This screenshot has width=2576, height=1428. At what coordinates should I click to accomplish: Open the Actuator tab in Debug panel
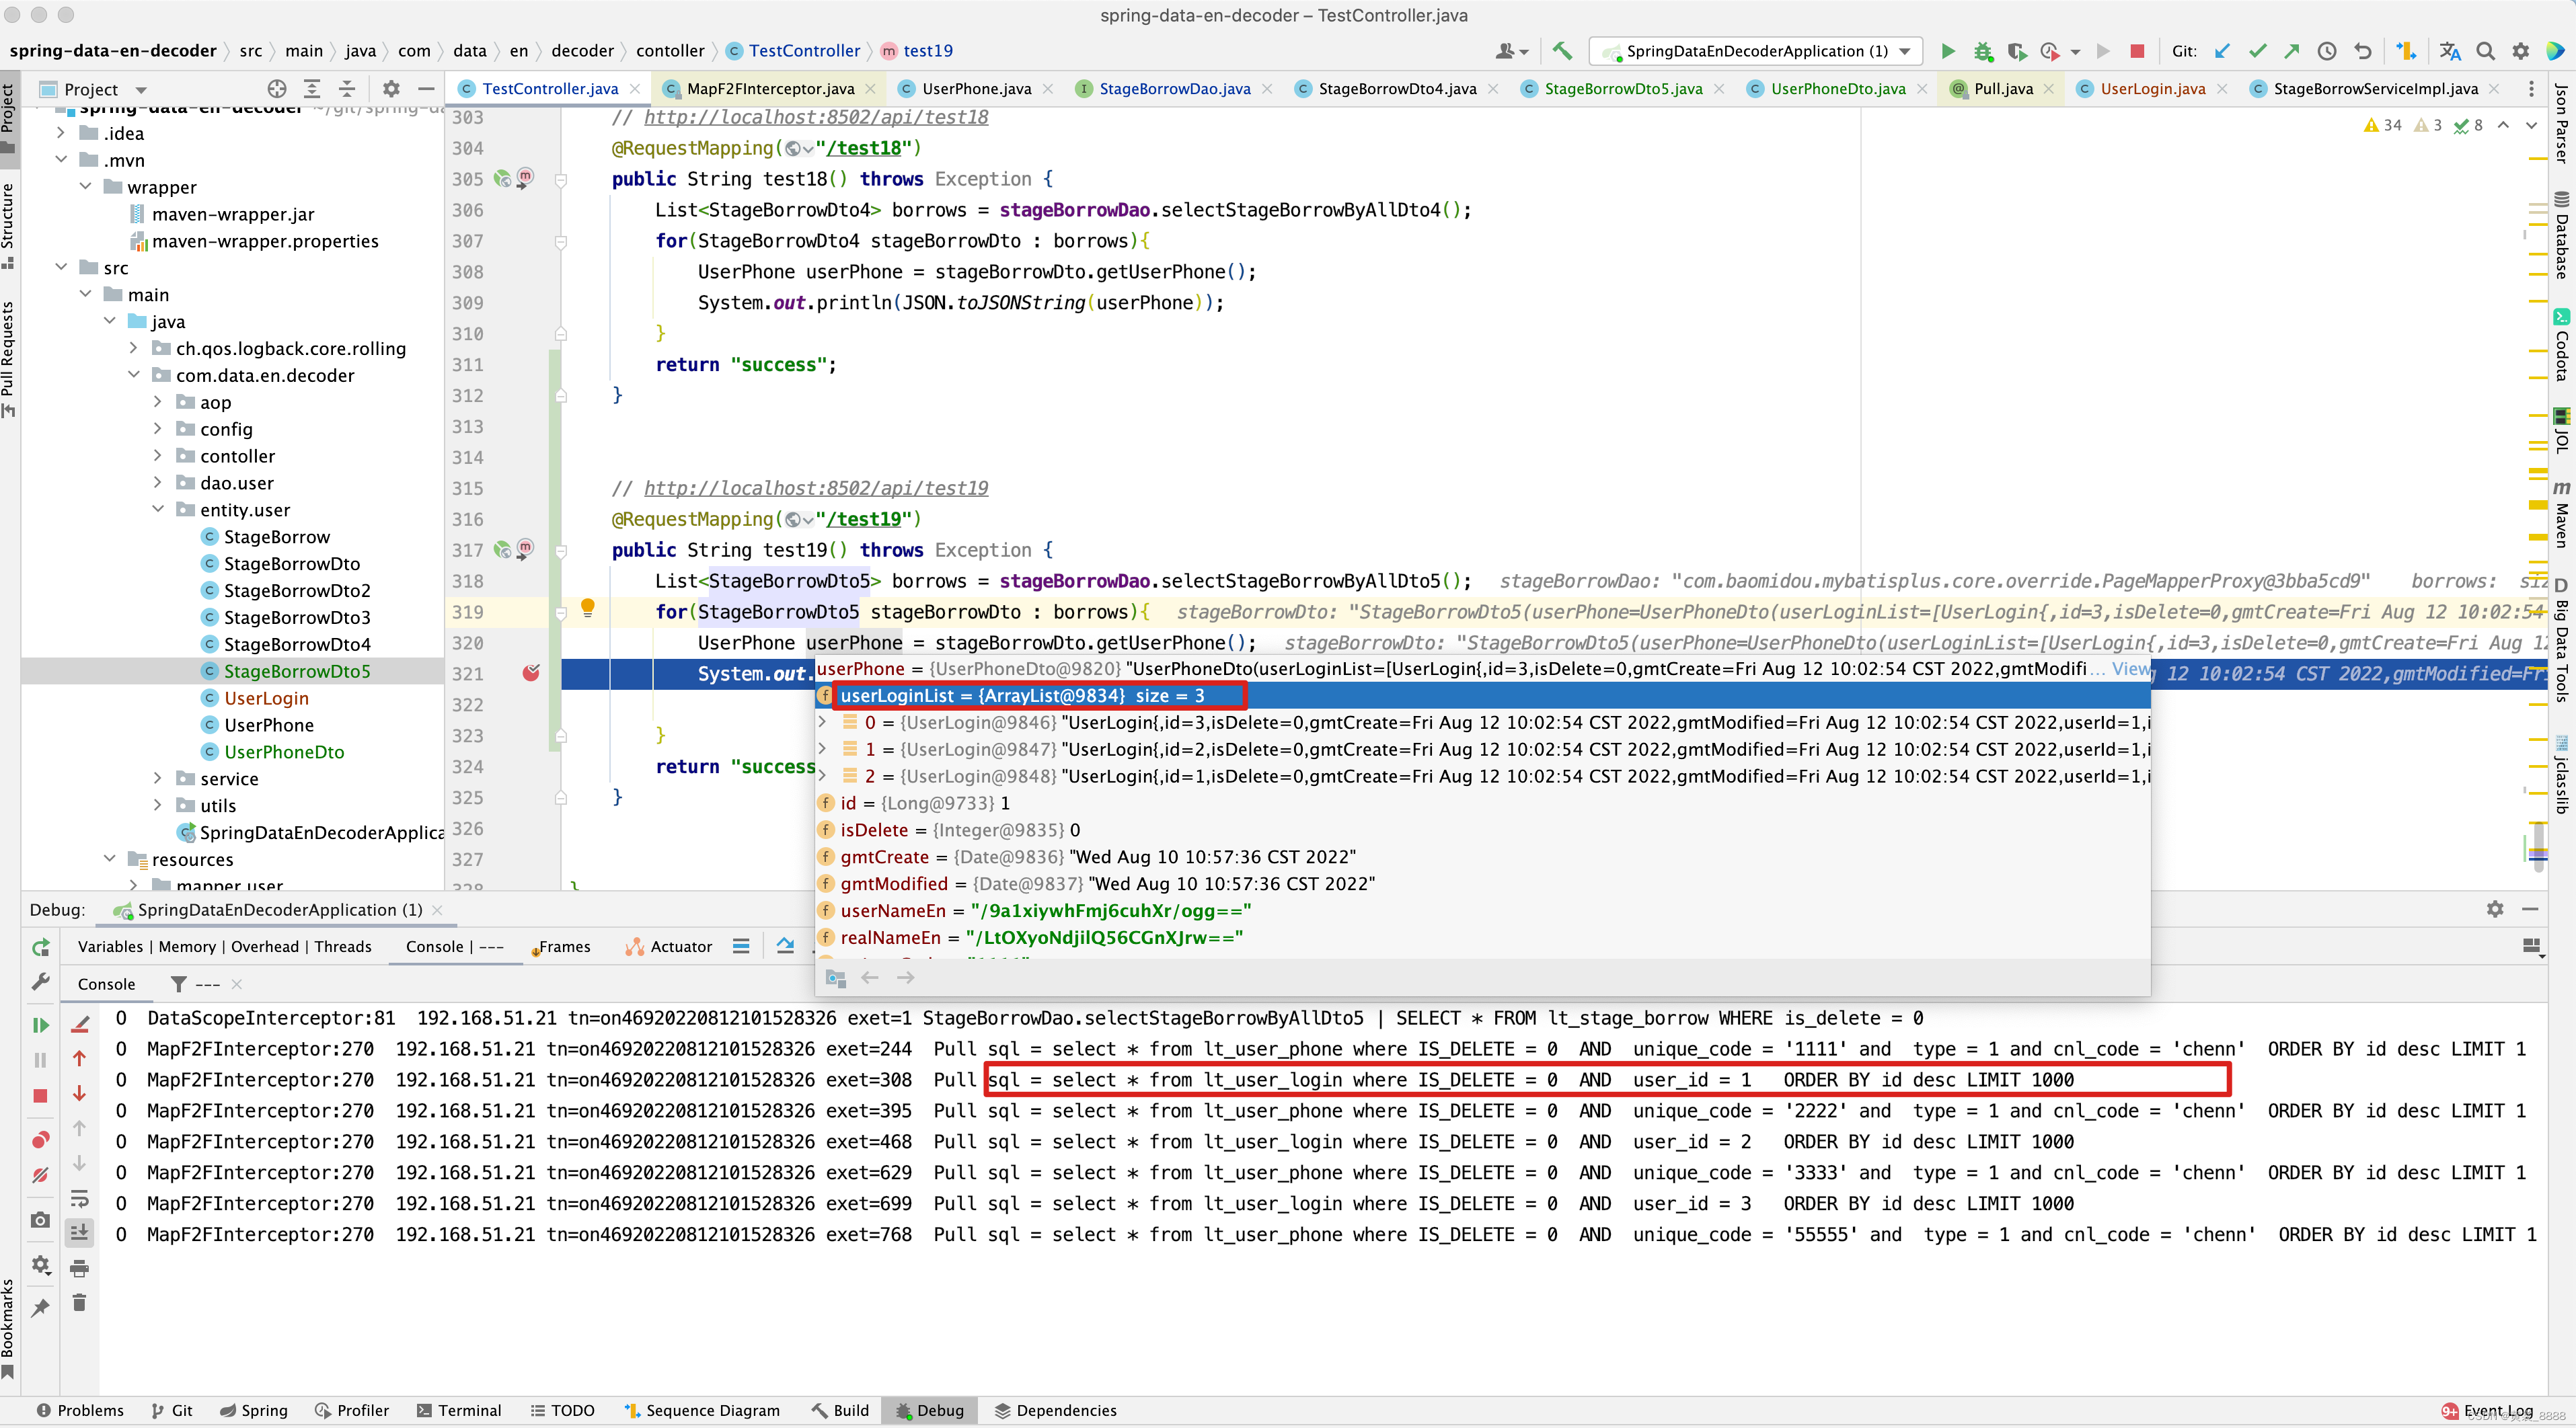pyautogui.click(x=668, y=947)
